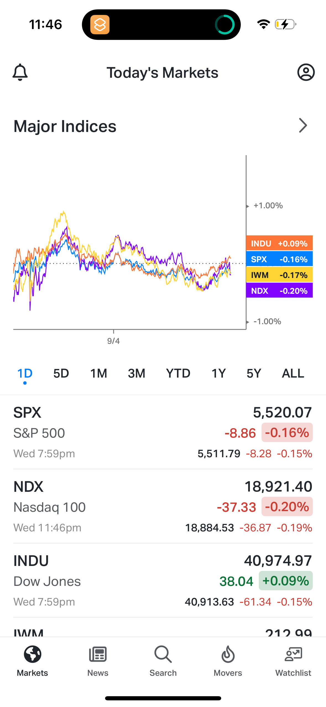Select the 1M chart range
Image resolution: width=326 pixels, height=707 pixels.
99,373
